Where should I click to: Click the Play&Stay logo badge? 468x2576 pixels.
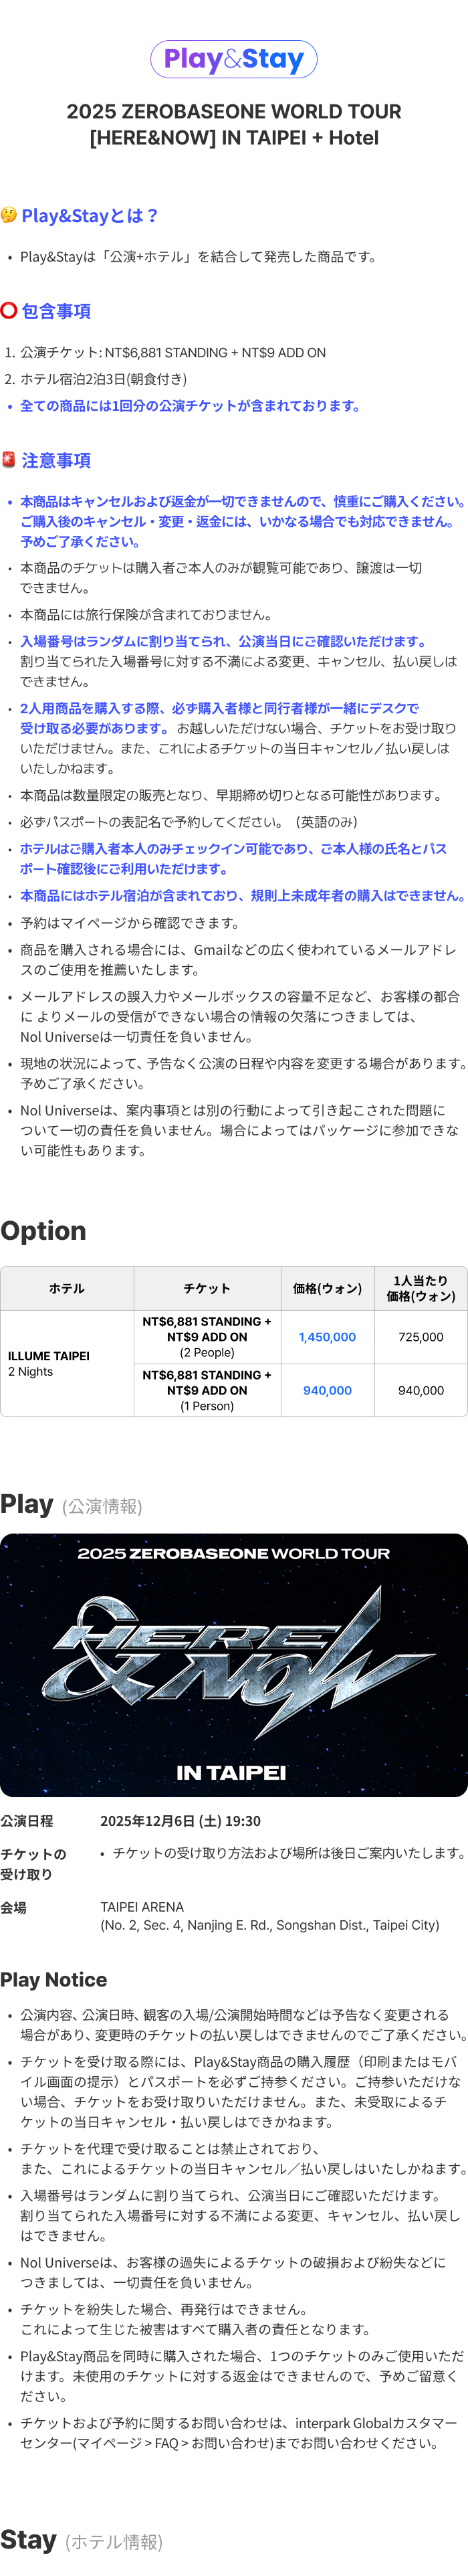234,59
